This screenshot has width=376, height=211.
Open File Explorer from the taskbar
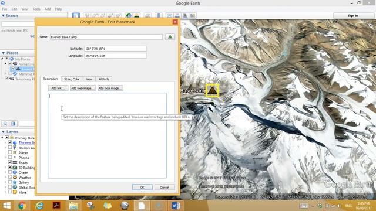73,206
